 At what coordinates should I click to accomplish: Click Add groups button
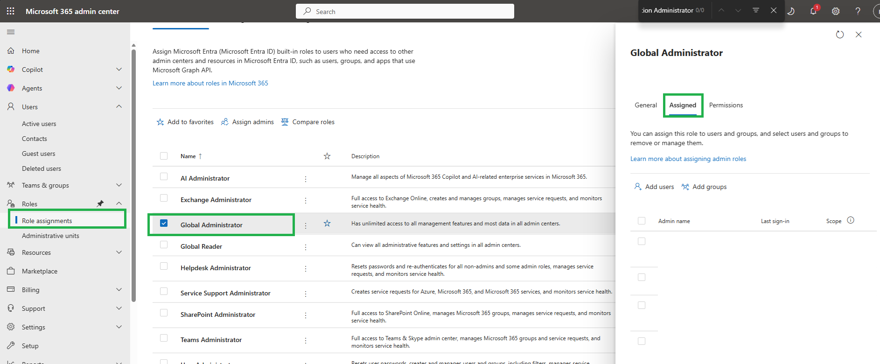pos(704,187)
